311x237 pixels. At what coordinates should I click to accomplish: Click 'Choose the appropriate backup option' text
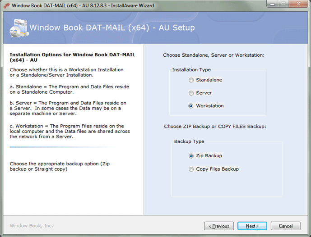[60, 166]
